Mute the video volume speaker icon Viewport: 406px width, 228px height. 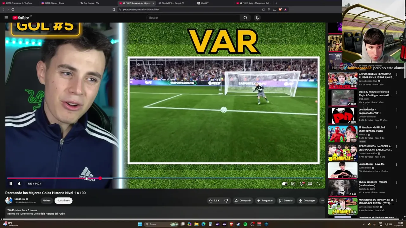[x=20, y=184]
